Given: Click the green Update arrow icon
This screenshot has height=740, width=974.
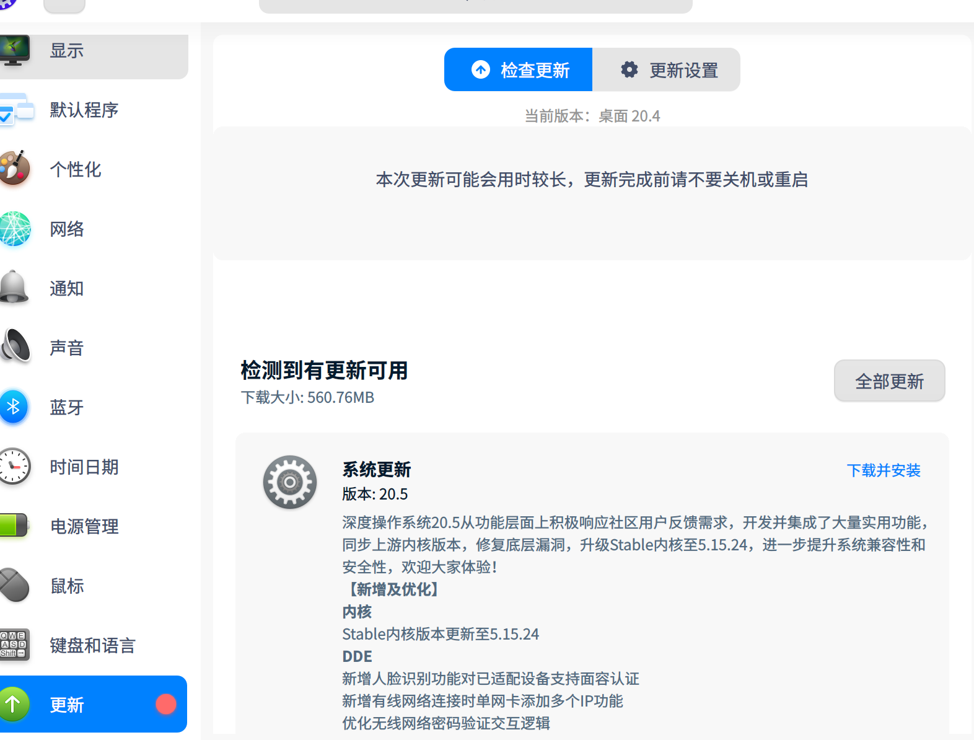Looking at the screenshot, I should point(14,704).
